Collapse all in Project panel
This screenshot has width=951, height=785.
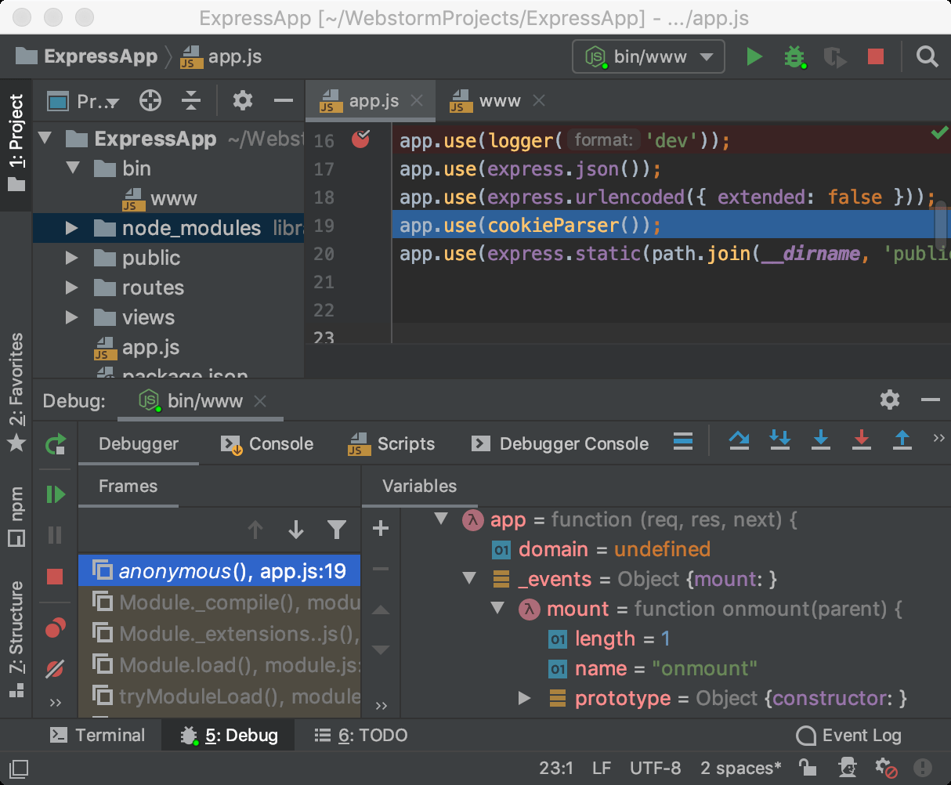191,100
